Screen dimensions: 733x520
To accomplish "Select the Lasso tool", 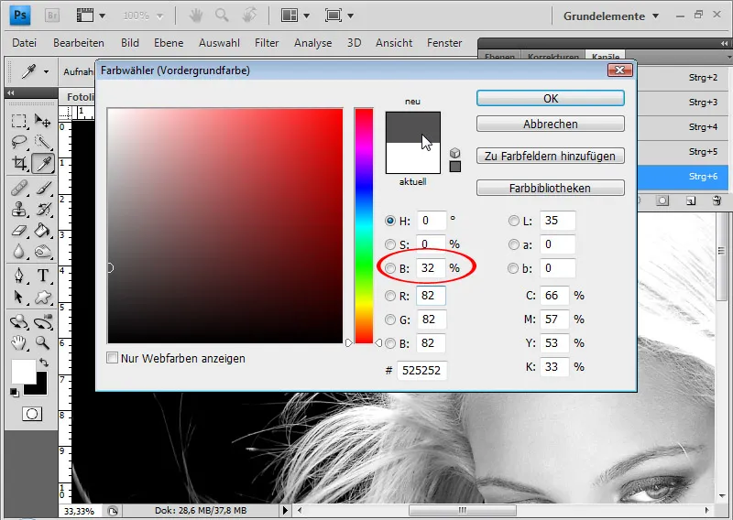I will [x=18, y=142].
